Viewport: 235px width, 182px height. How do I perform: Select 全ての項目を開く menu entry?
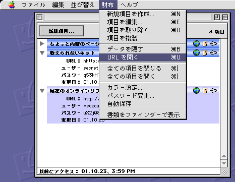[x=143, y=77]
